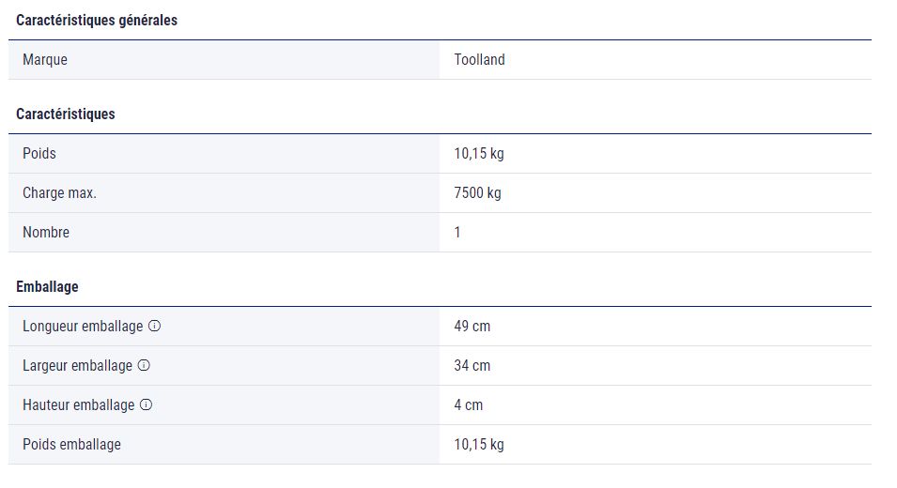Select the 49 cm length value
Screen dimensions: 897x488
(472, 327)
